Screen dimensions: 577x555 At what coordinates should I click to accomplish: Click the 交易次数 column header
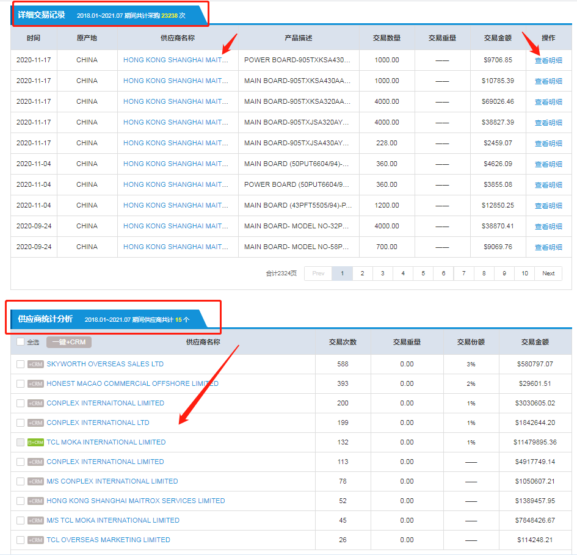tap(343, 342)
